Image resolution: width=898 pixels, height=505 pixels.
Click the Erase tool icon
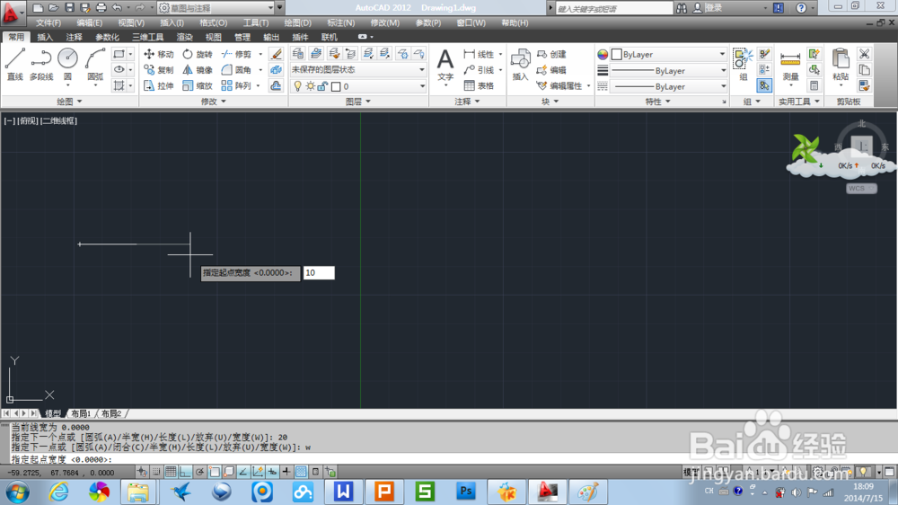point(277,54)
